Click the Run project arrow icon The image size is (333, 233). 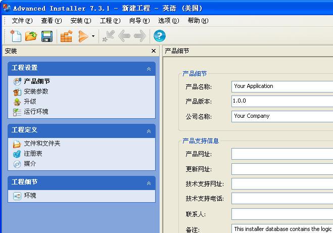[83, 36]
